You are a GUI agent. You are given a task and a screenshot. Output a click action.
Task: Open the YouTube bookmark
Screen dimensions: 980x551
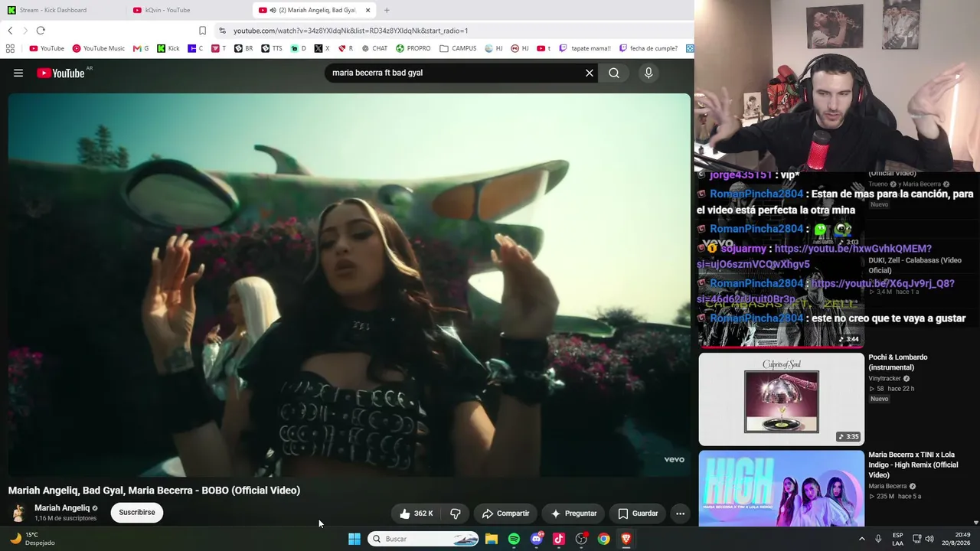[x=47, y=48]
